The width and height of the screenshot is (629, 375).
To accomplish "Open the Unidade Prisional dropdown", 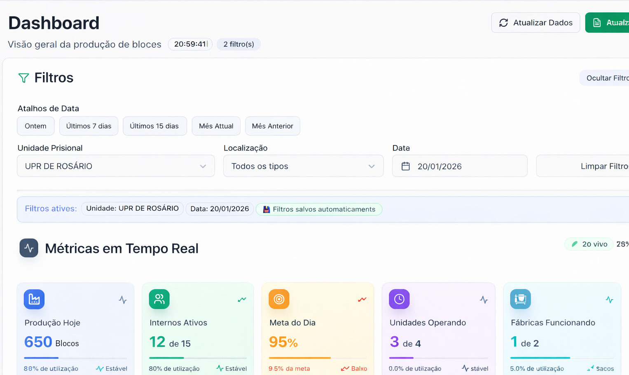I will point(115,166).
